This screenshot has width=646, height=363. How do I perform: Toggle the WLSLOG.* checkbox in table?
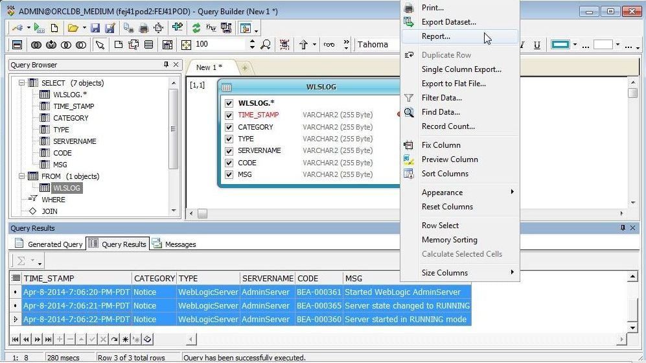click(229, 103)
